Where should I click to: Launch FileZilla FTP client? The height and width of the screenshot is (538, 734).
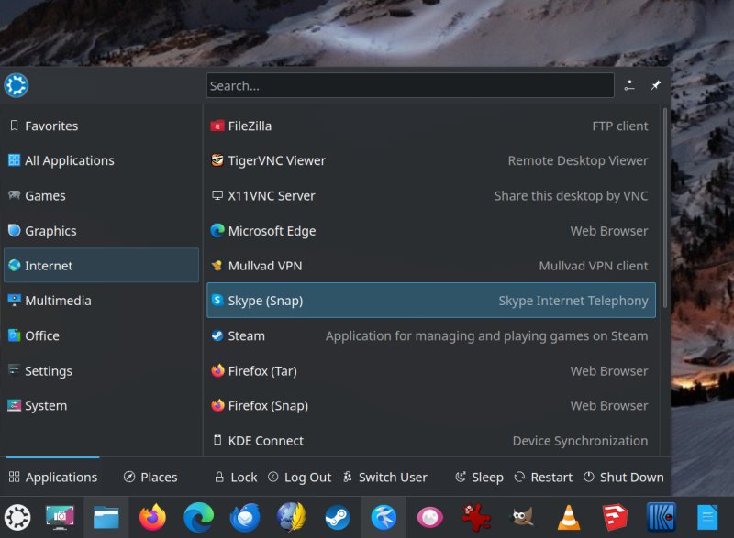250,126
